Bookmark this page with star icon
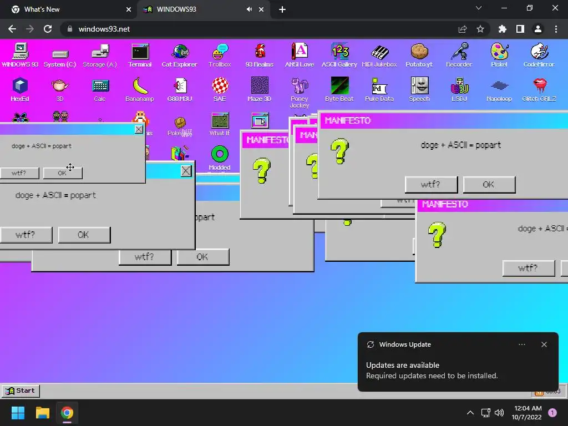 [x=480, y=29]
